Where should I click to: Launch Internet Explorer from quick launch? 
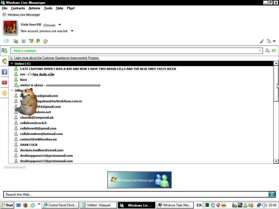point(32,205)
